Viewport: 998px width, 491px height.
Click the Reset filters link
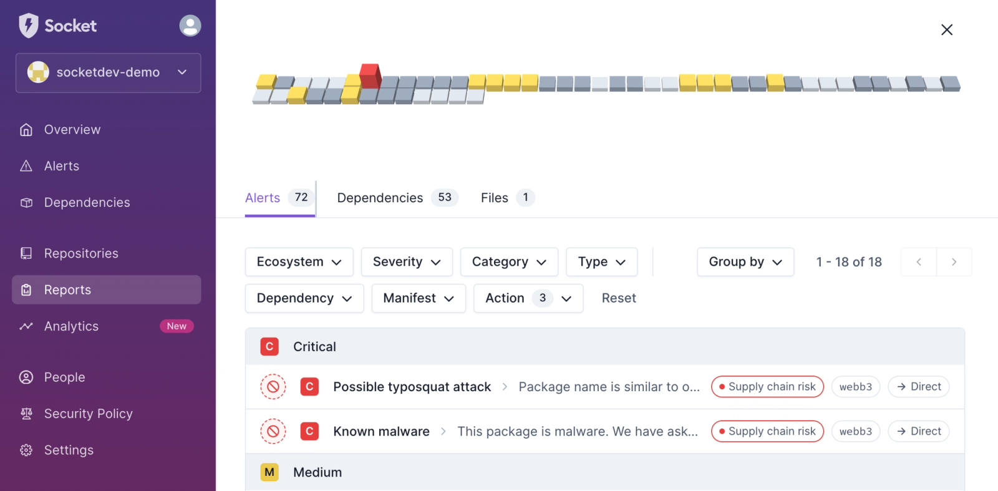pos(618,298)
